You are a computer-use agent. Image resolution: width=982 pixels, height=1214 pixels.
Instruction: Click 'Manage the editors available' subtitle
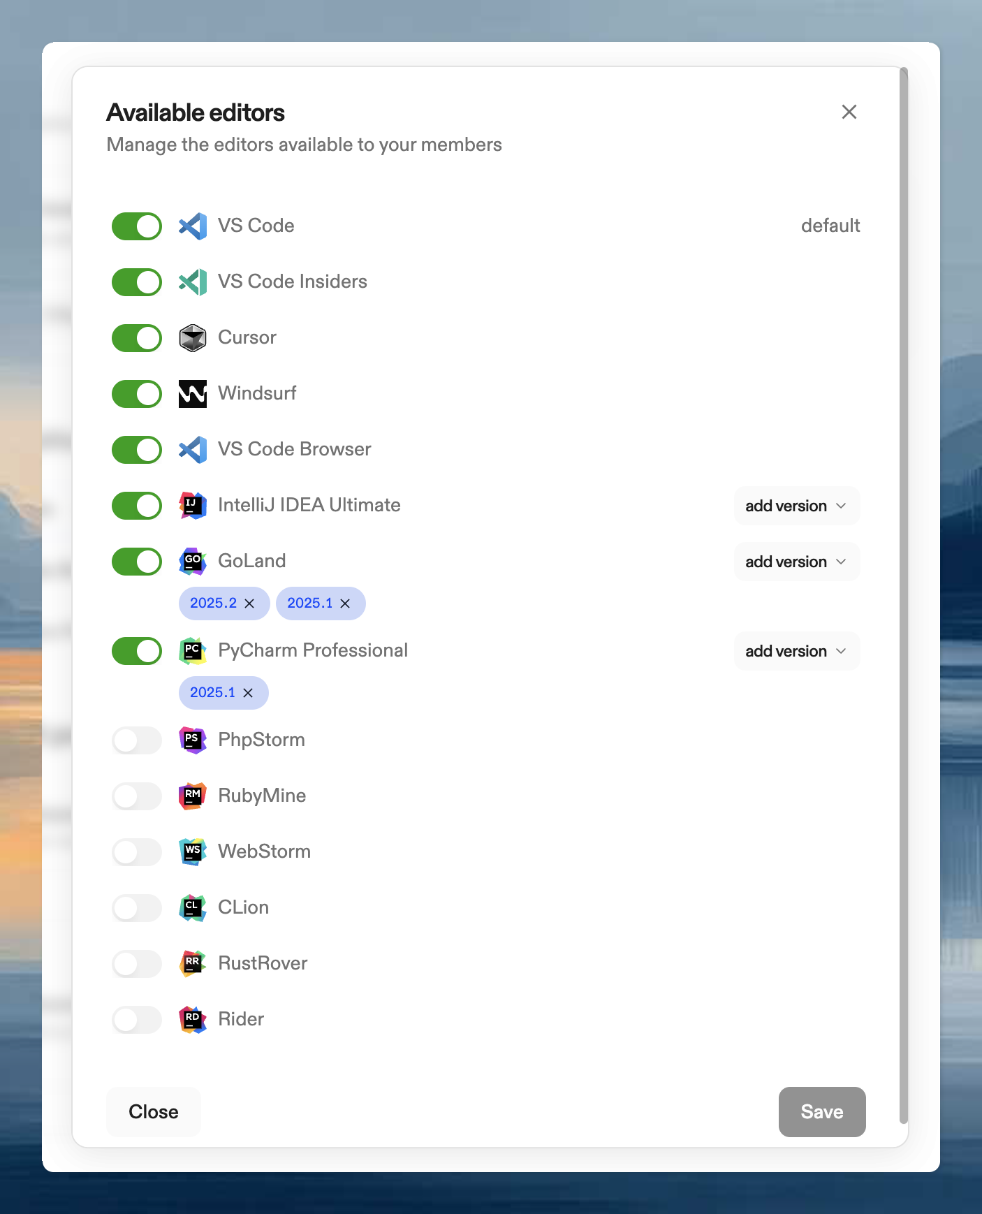[x=304, y=145]
